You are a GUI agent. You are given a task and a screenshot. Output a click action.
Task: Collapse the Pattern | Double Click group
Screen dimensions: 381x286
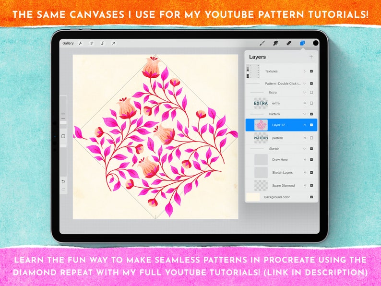click(304, 83)
